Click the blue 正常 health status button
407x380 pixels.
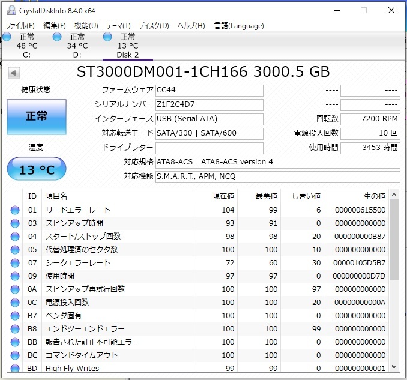[x=37, y=117]
